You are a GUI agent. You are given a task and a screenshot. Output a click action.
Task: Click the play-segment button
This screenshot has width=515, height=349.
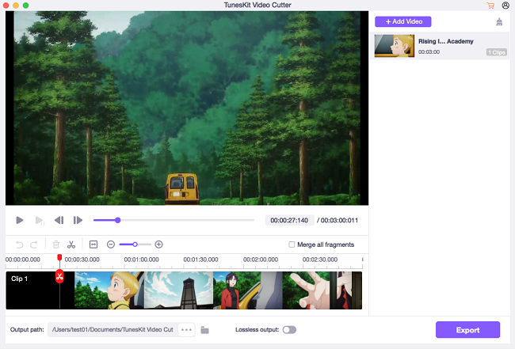coord(40,221)
